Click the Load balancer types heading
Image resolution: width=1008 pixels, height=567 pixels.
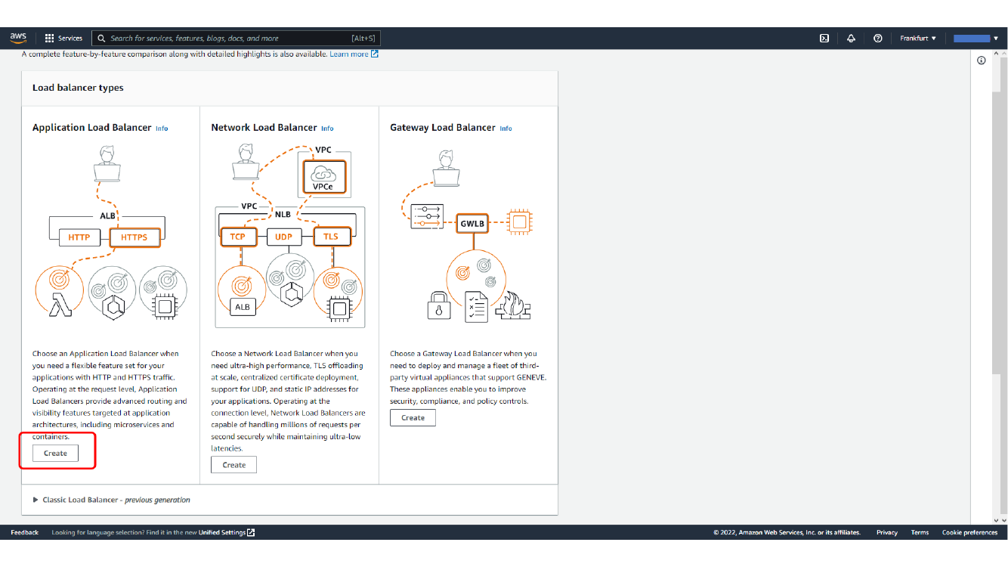(78, 88)
